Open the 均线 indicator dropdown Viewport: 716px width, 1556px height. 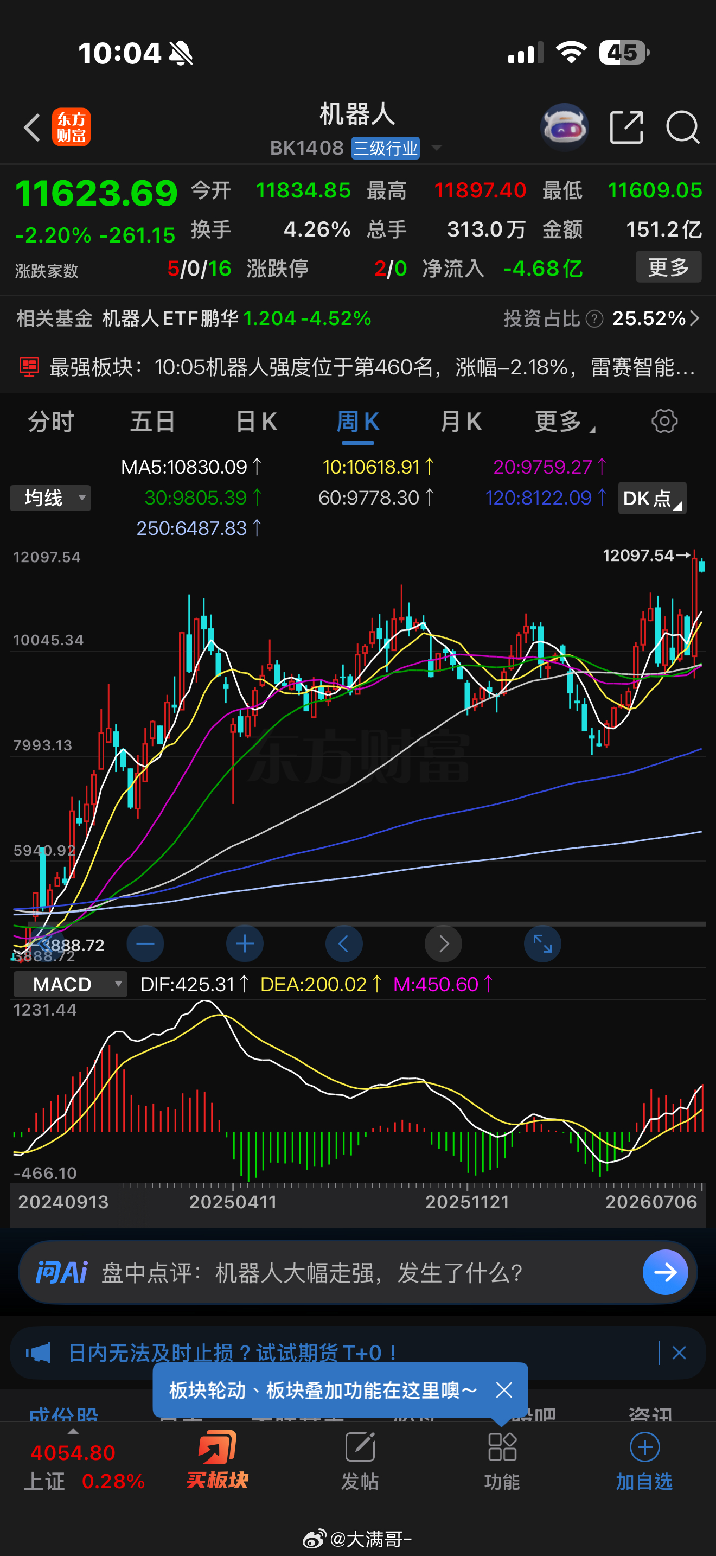tap(50, 499)
